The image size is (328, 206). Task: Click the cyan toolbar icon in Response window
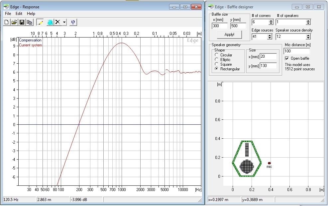tap(50, 22)
